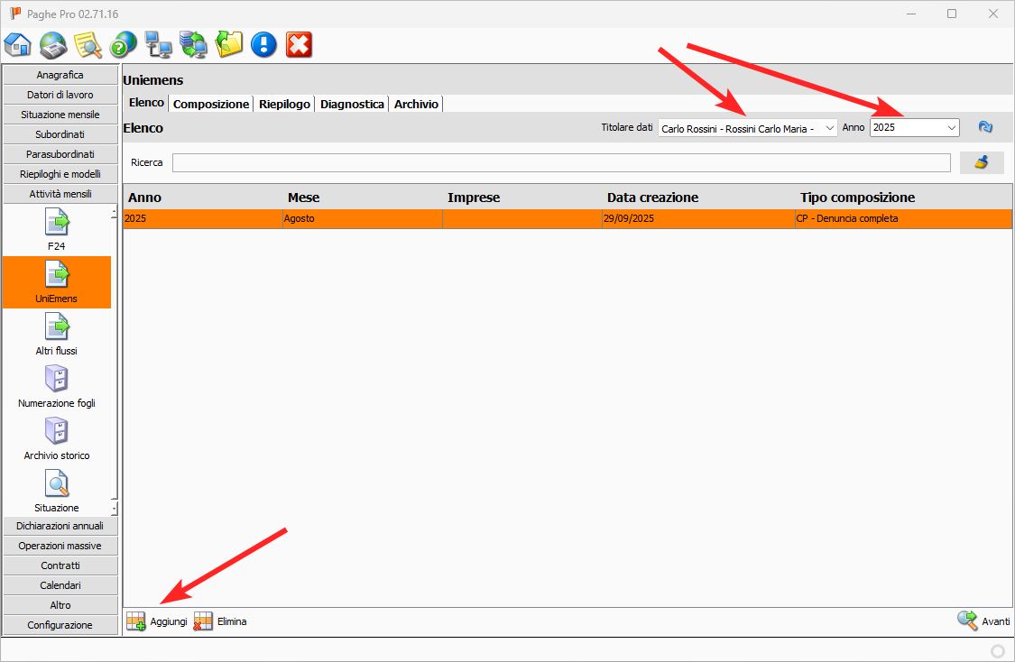
Task: Click the online help globe with question mark
Action: pyautogui.click(x=124, y=44)
